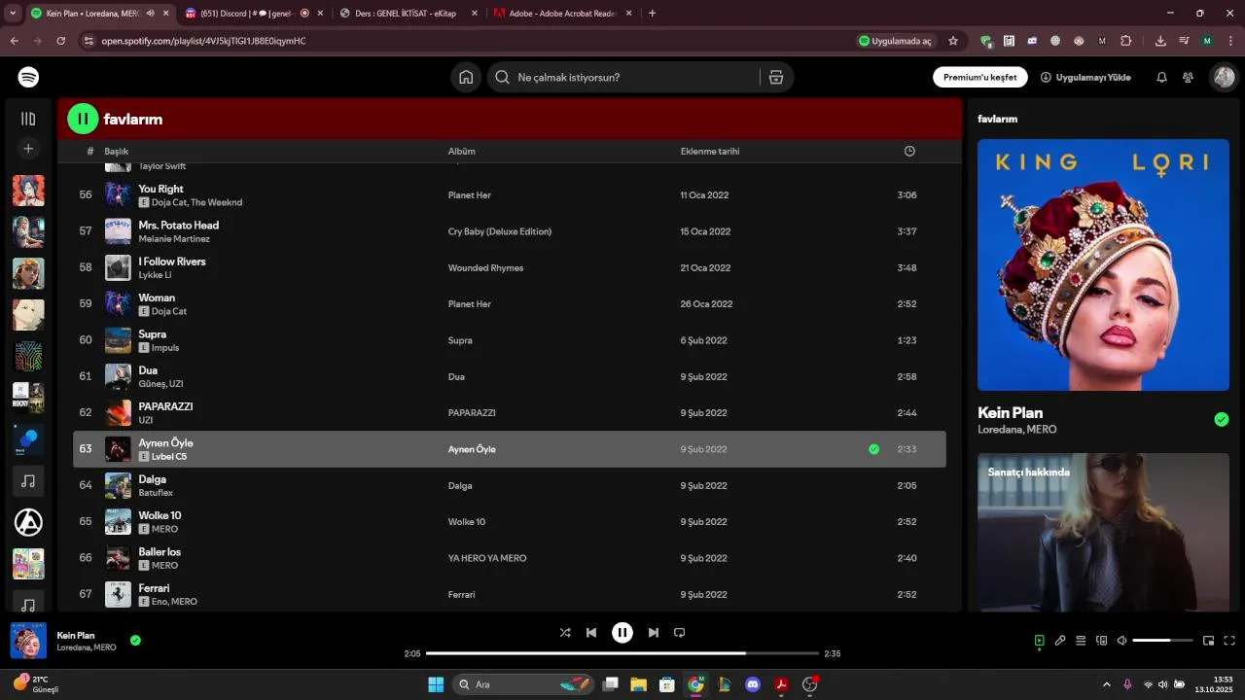Enable shuffle in player controls

(x=565, y=632)
